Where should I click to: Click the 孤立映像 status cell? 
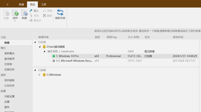pyautogui.click(x=149, y=52)
